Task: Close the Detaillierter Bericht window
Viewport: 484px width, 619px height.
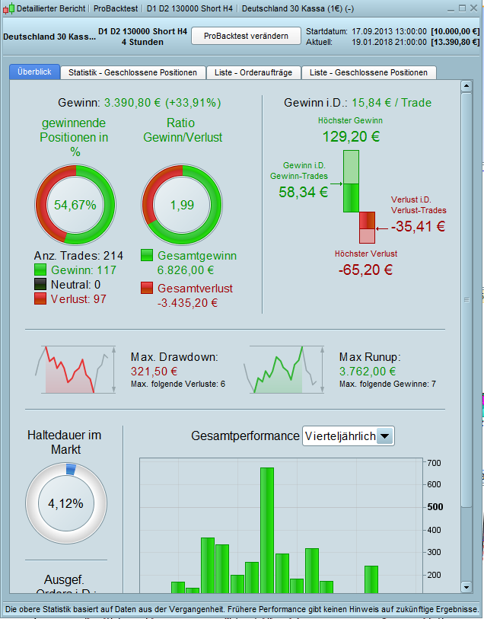Action: coord(474,8)
